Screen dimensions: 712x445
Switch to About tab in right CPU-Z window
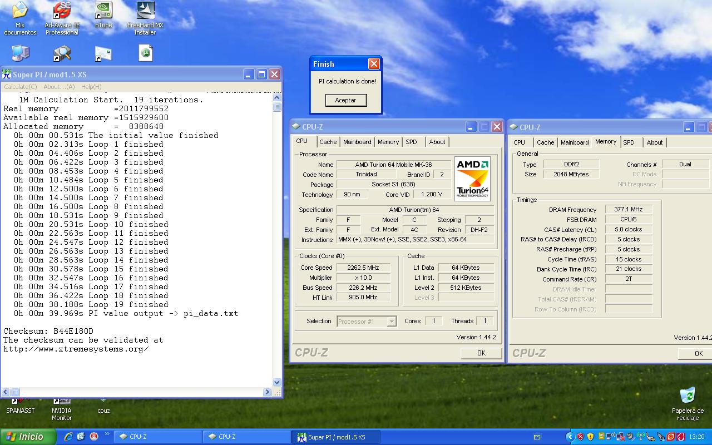pyautogui.click(x=655, y=142)
